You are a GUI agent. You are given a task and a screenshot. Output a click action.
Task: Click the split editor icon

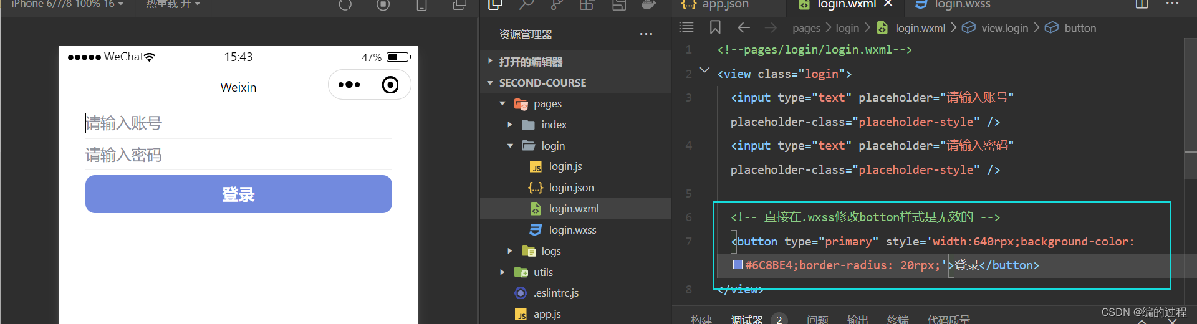[x=1142, y=4]
